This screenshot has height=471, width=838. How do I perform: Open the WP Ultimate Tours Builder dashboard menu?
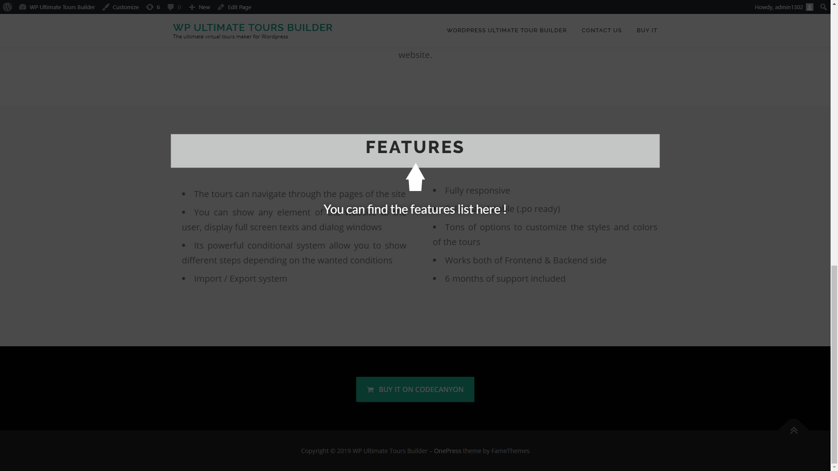(57, 7)
